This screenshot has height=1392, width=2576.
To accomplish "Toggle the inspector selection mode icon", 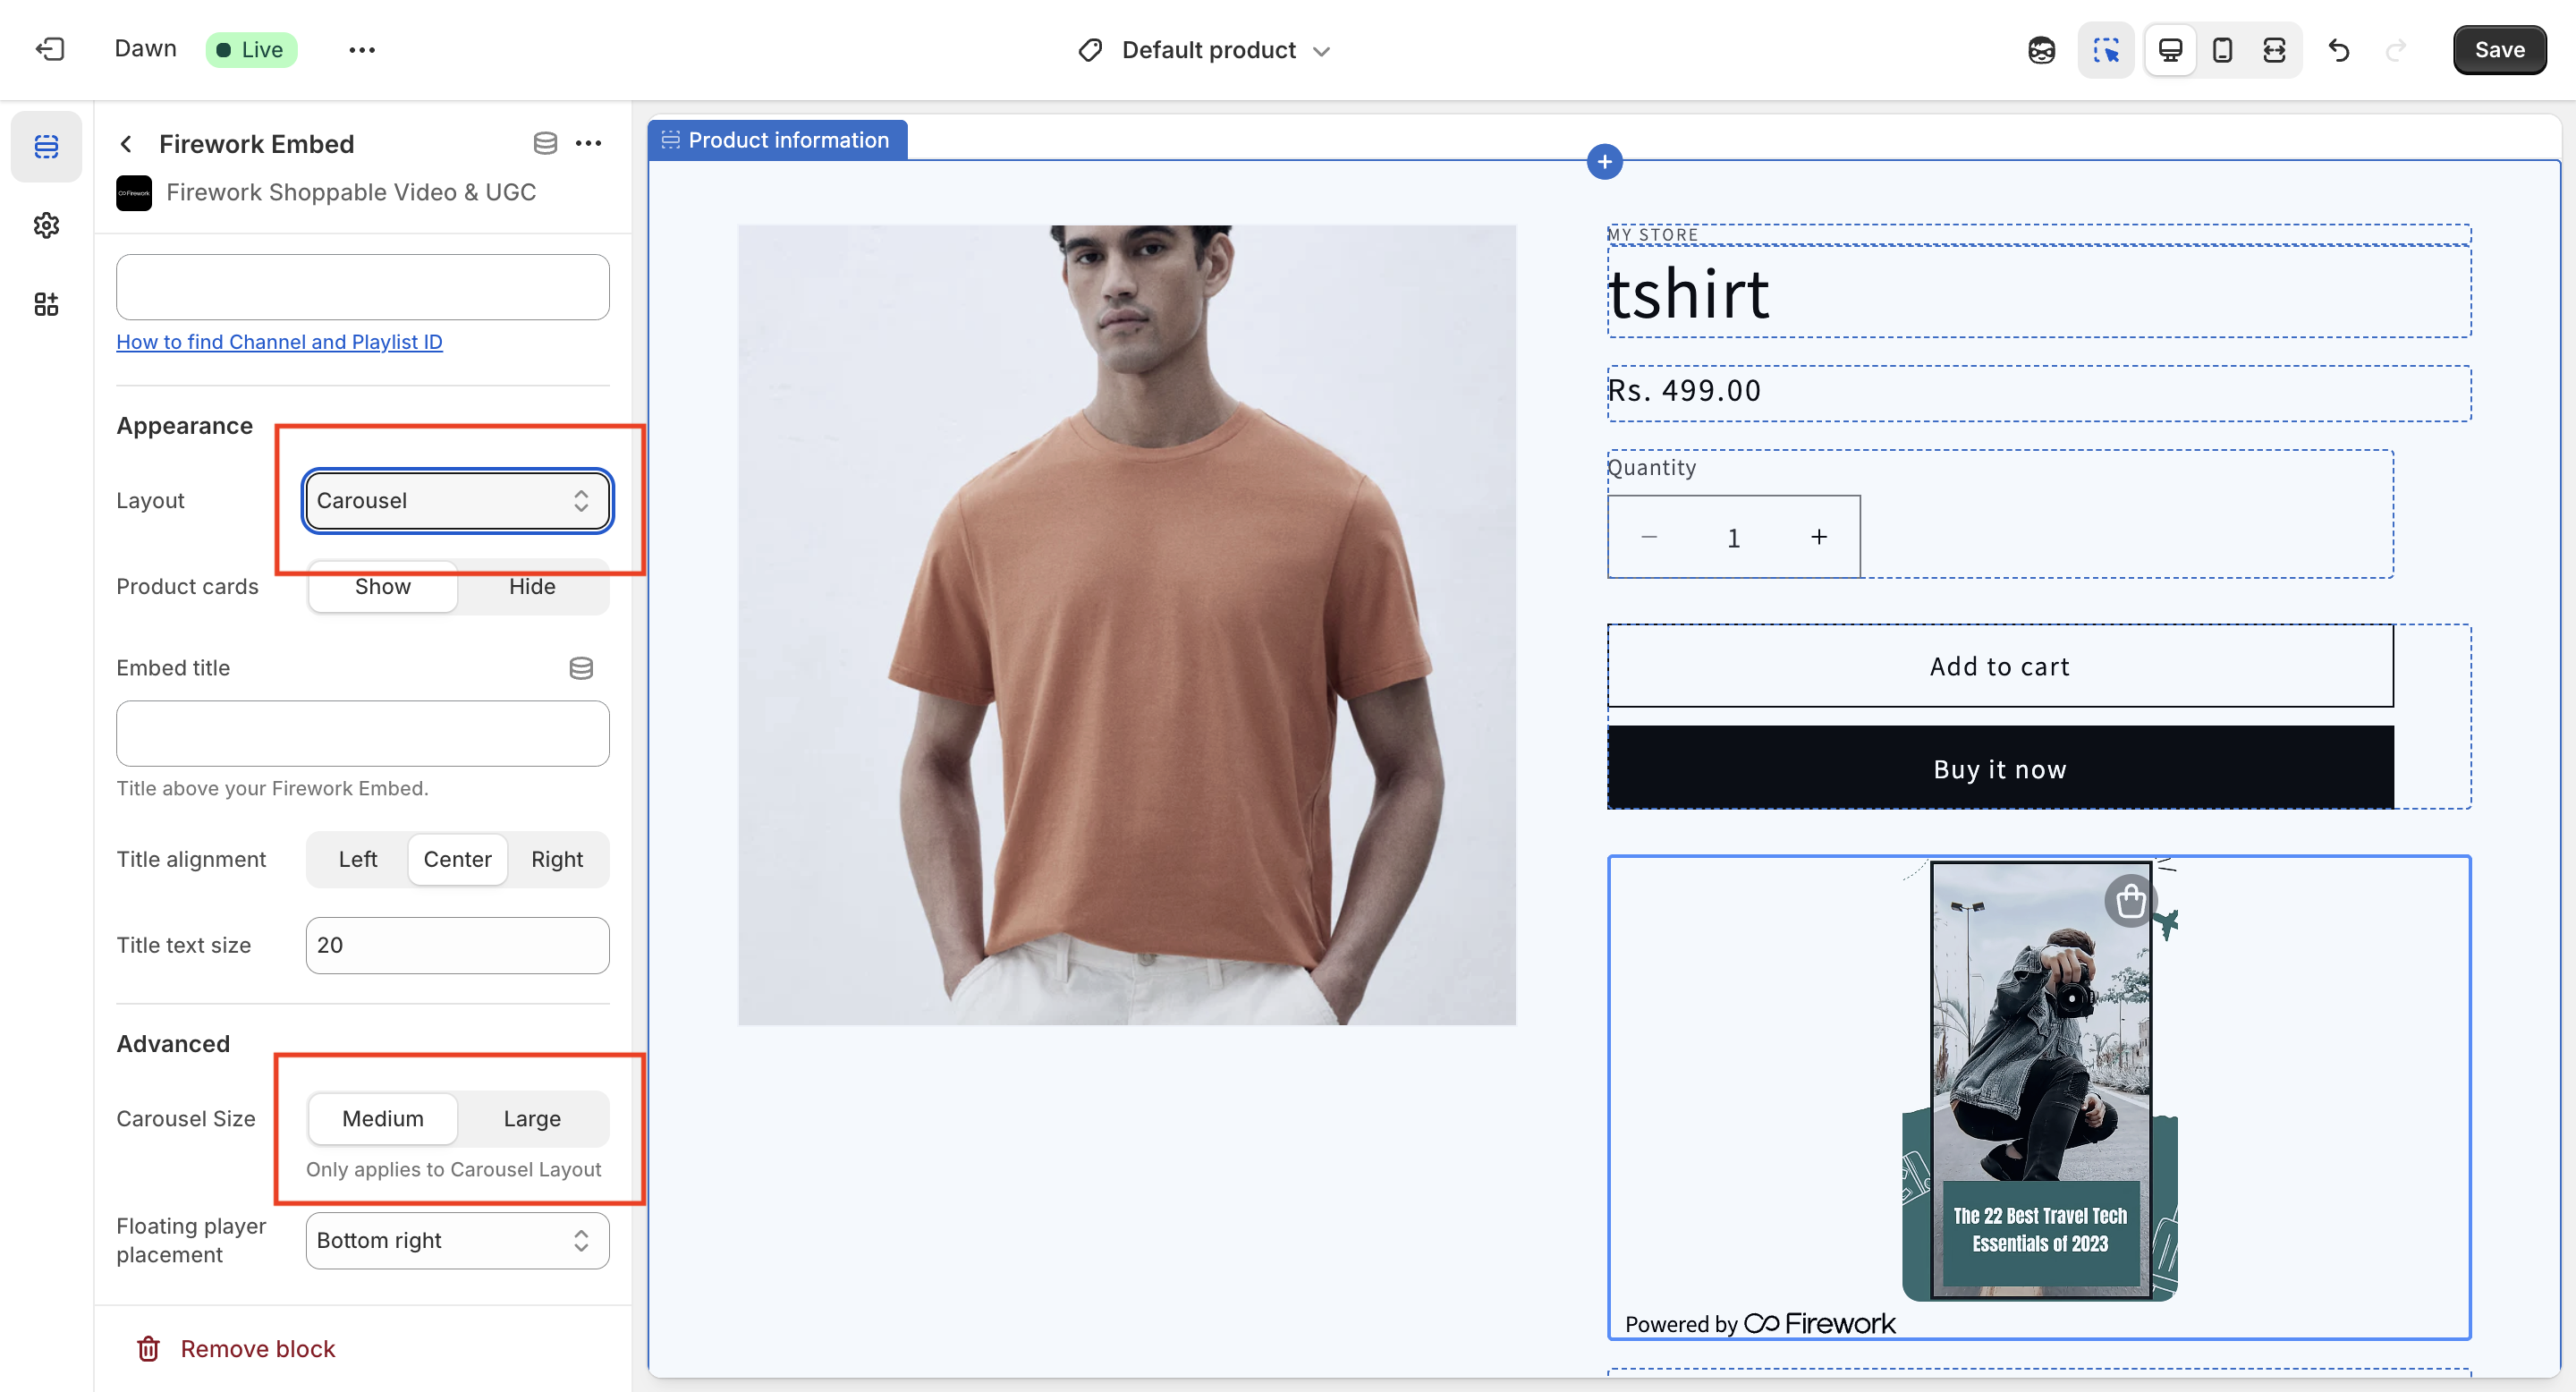I will pos(2106,50).
